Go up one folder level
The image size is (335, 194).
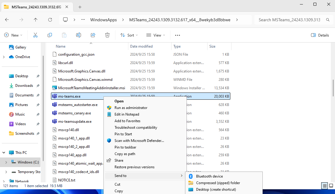pos(35,20)
